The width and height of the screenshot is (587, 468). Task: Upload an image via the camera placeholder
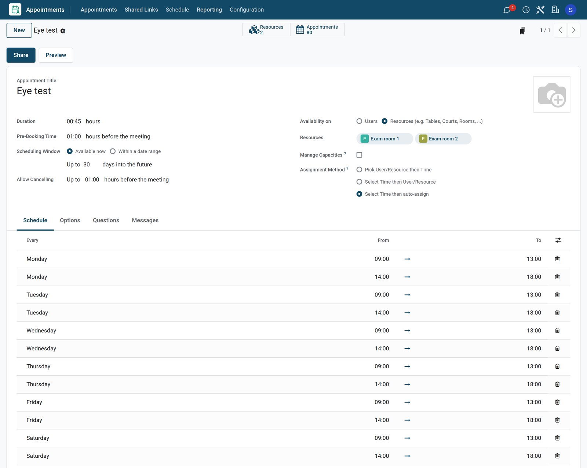coord(552,95)
